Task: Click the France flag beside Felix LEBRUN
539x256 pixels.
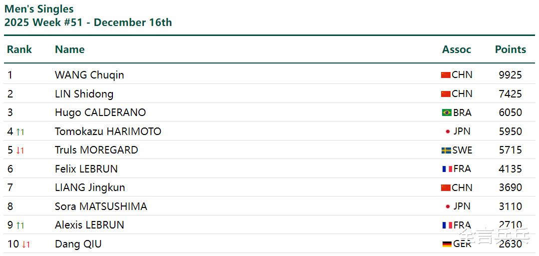Action: [x=447, y=169]
